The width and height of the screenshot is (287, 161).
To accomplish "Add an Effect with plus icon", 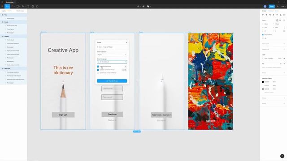I will point(284,98).
